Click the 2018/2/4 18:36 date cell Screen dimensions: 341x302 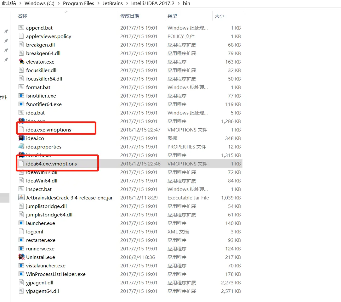(x=138, y=257)
